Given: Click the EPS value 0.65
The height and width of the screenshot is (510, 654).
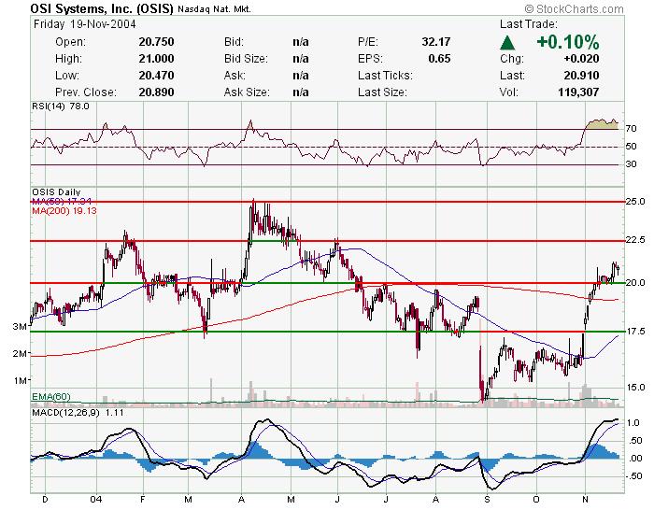Looking at the screenshot, I should pyautogui.click(x=439, y=59).
